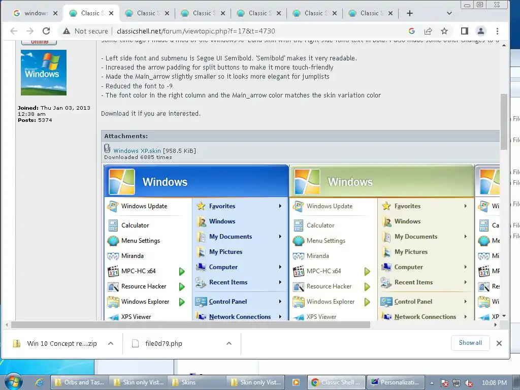The image size is (520, 390).
Task: Click the Show all downloads button
Action: tap(470, 343)
